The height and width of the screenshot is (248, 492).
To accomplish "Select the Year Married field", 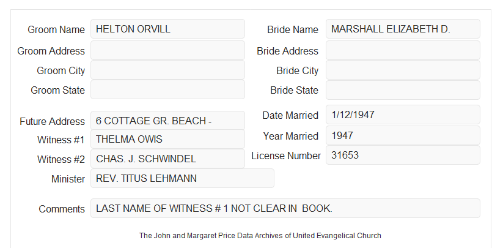I will tap(403, 135).
